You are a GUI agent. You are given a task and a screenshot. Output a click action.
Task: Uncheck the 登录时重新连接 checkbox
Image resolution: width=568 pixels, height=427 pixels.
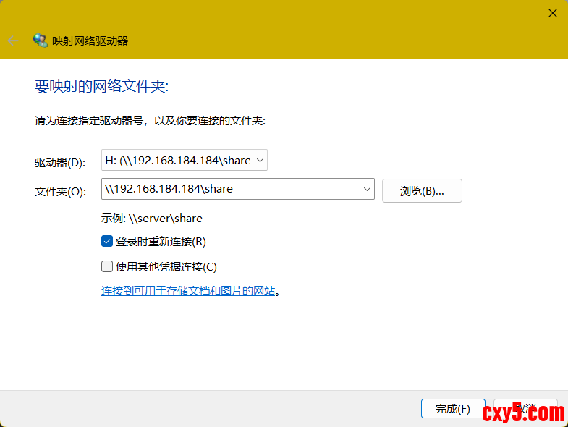[x=107, y=242]
